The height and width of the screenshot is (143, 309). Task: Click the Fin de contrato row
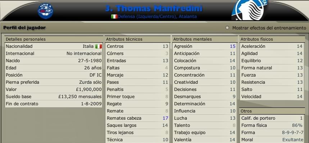point(54,104)
